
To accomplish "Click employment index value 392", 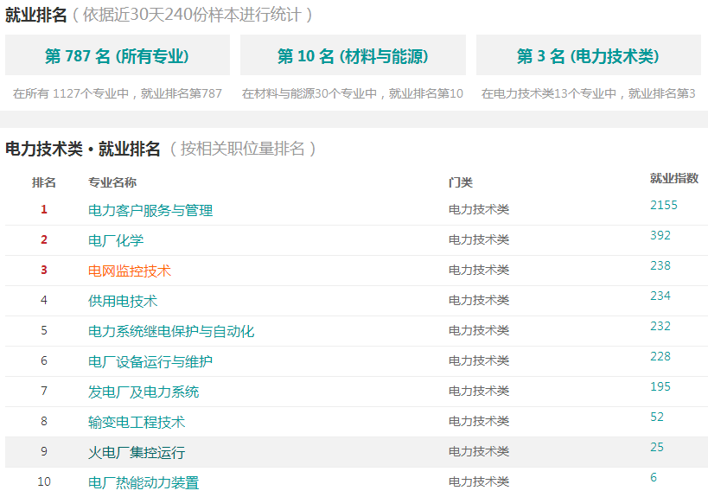I will (660, 236).
